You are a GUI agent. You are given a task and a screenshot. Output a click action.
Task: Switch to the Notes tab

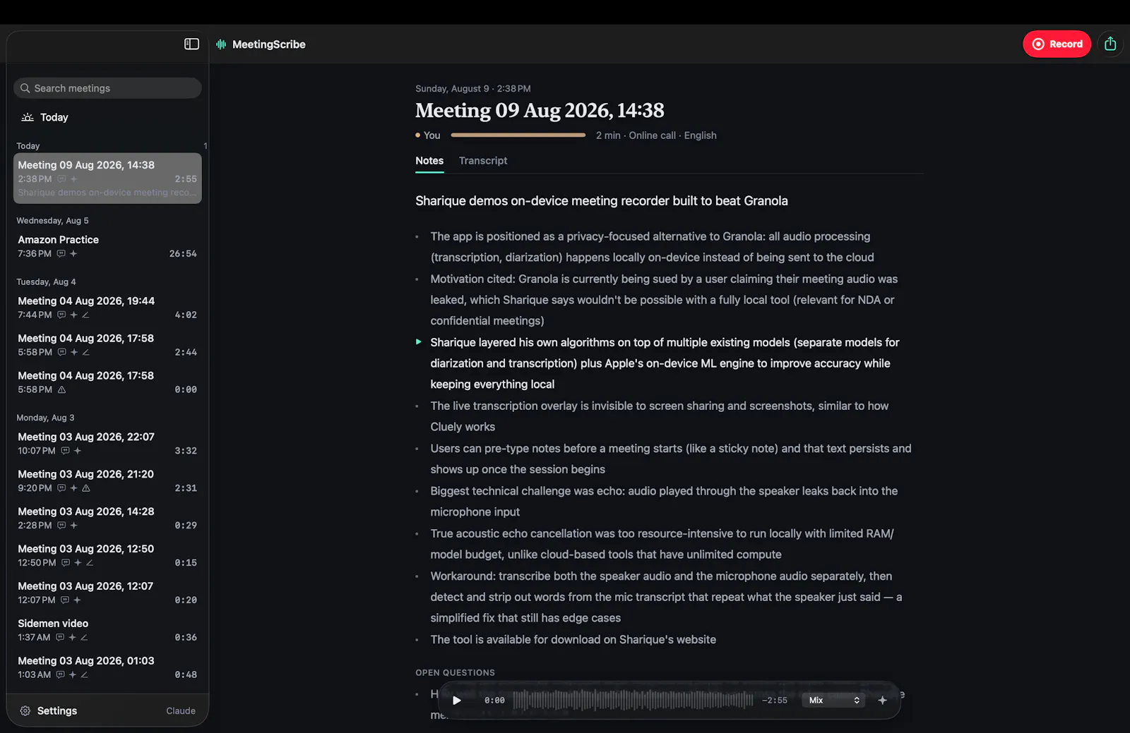pyautogui.click(x=429, y=161)
